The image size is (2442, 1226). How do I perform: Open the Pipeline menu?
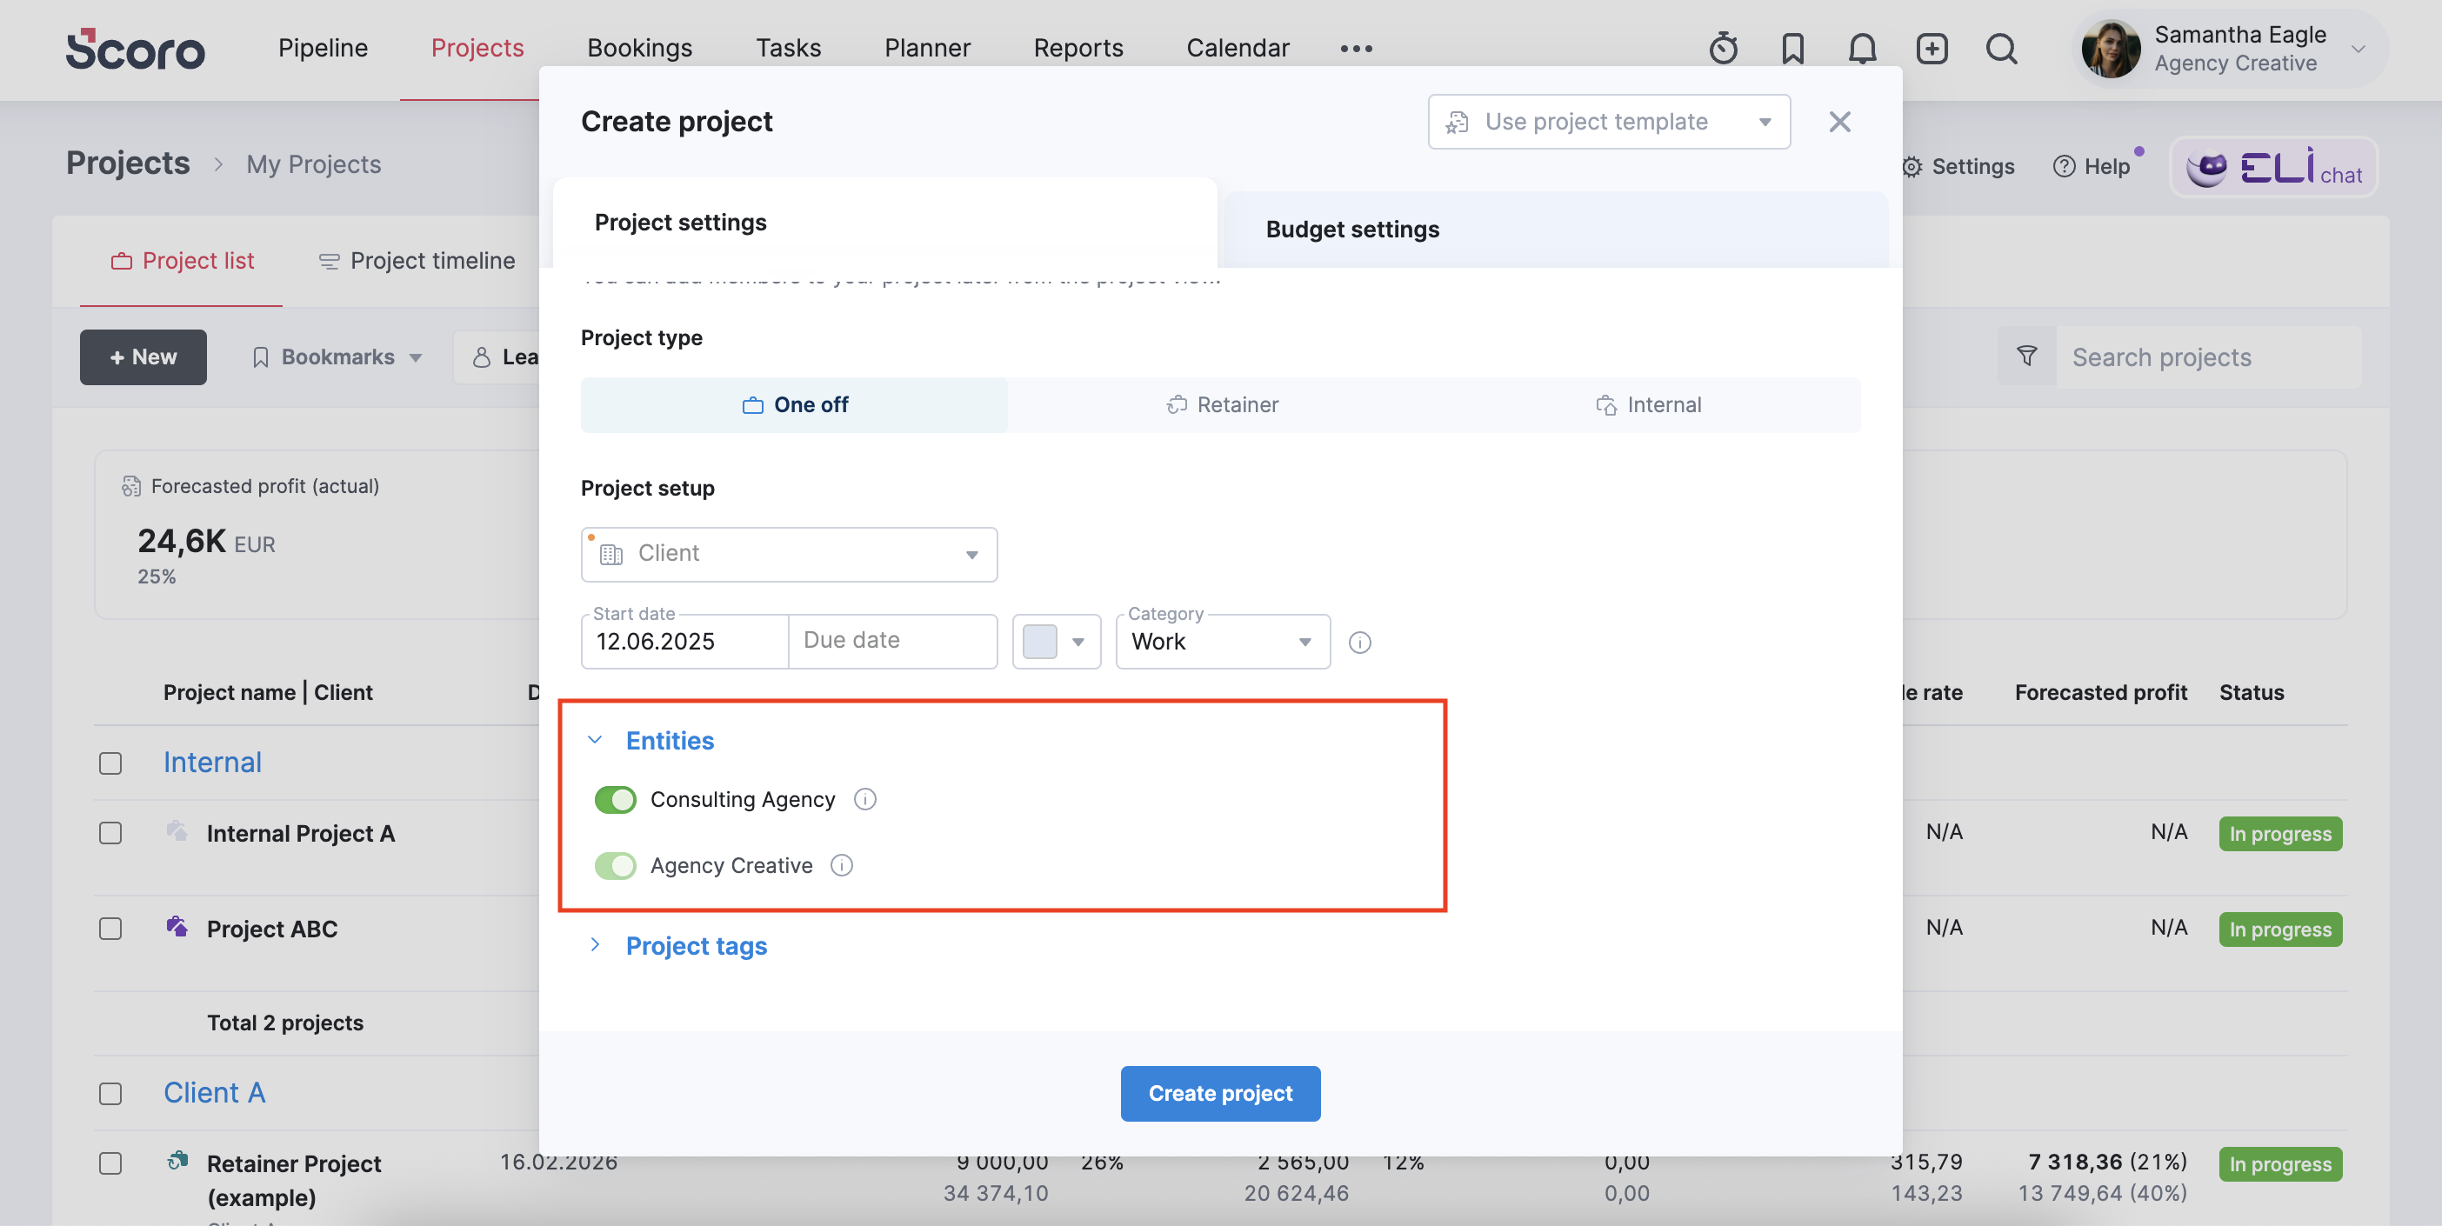[323, 47]
